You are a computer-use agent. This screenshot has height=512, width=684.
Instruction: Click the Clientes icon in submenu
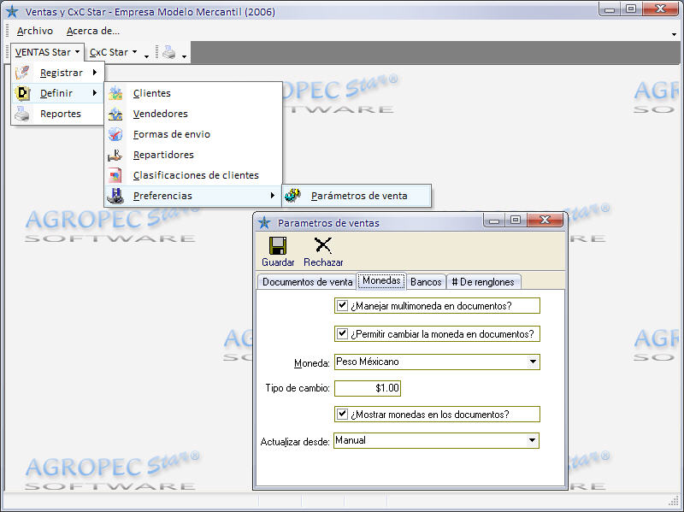pos(115,93)
